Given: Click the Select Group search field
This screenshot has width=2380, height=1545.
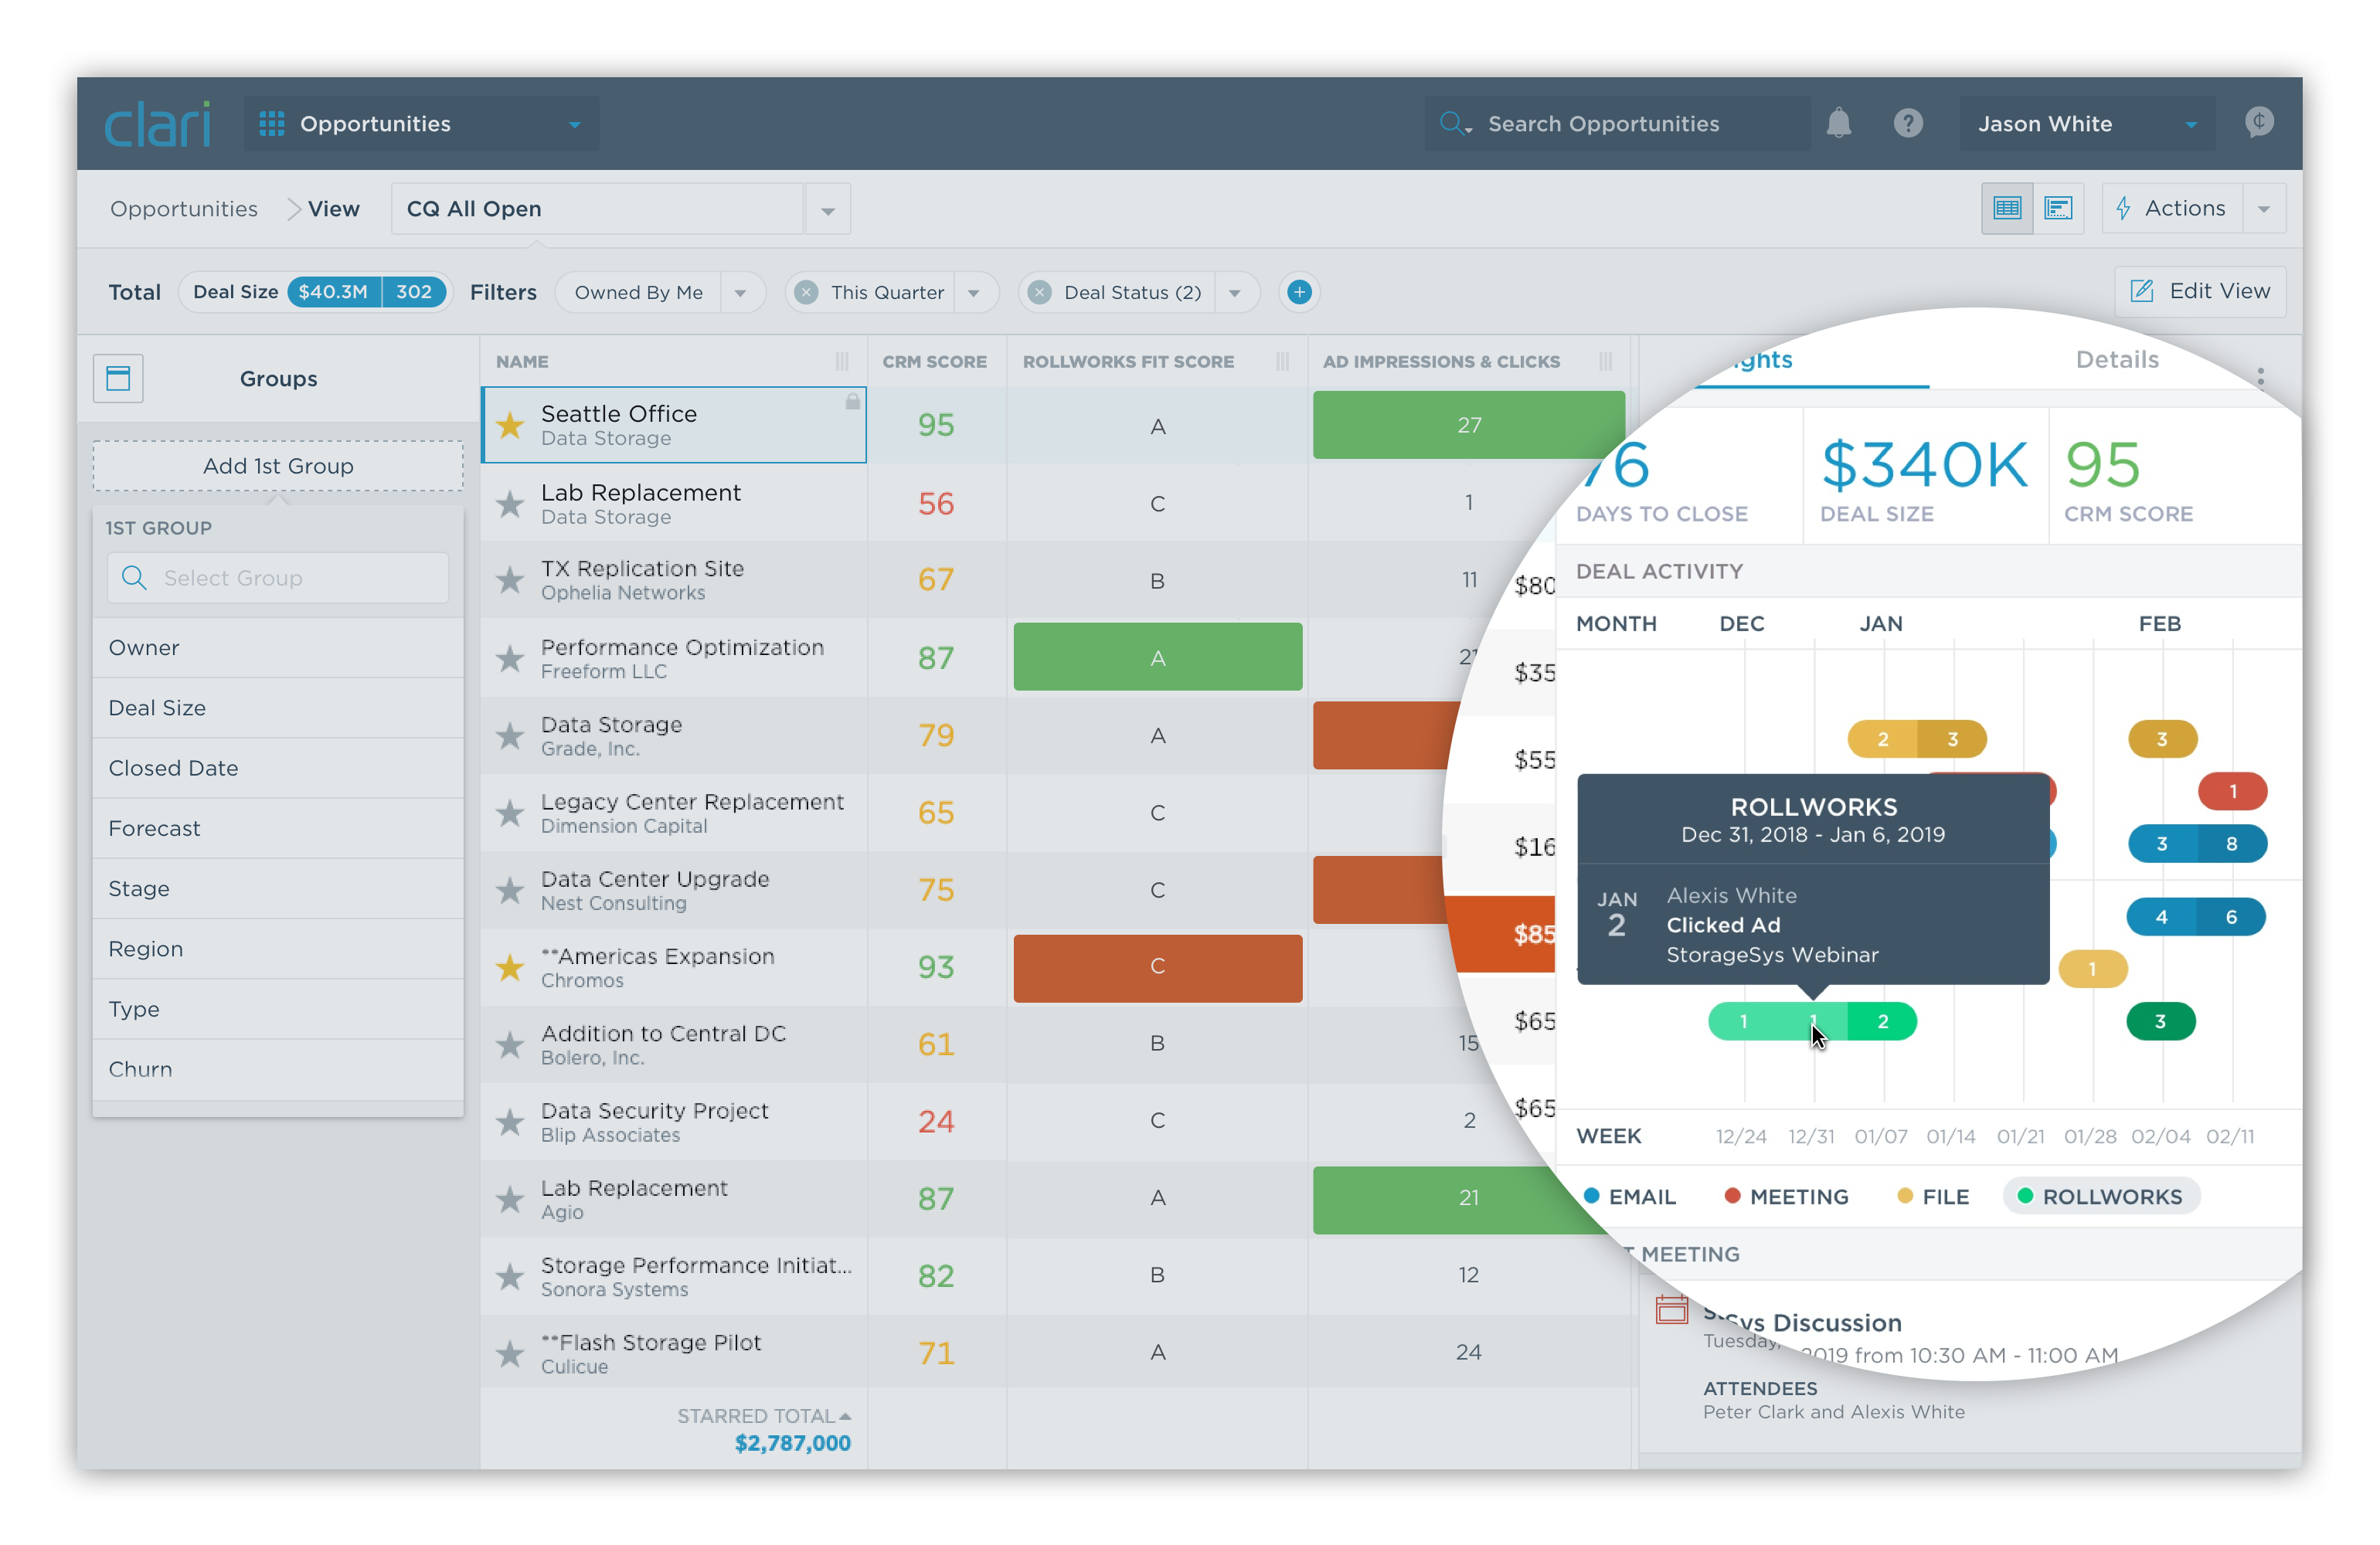Looking at the screenshot, I should 278,578.
